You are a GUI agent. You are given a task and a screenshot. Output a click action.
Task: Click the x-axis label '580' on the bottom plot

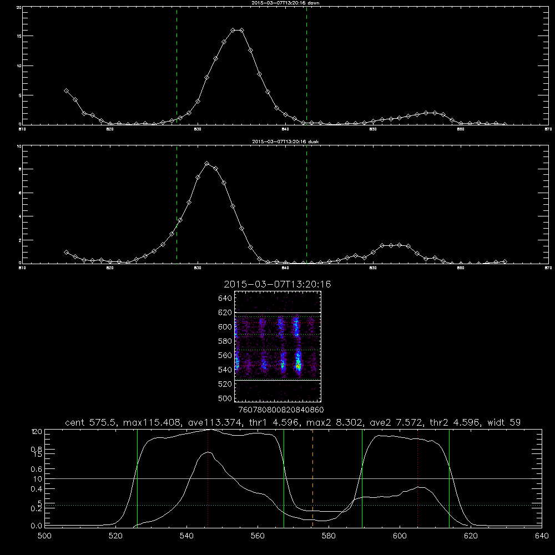329,536
